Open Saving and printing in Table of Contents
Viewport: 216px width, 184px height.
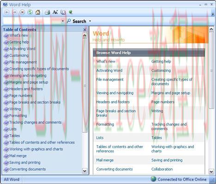25,162
